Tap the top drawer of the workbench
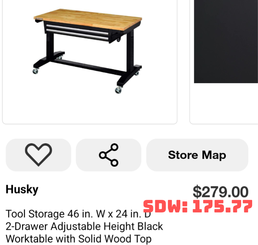 [x=77, y=29]
